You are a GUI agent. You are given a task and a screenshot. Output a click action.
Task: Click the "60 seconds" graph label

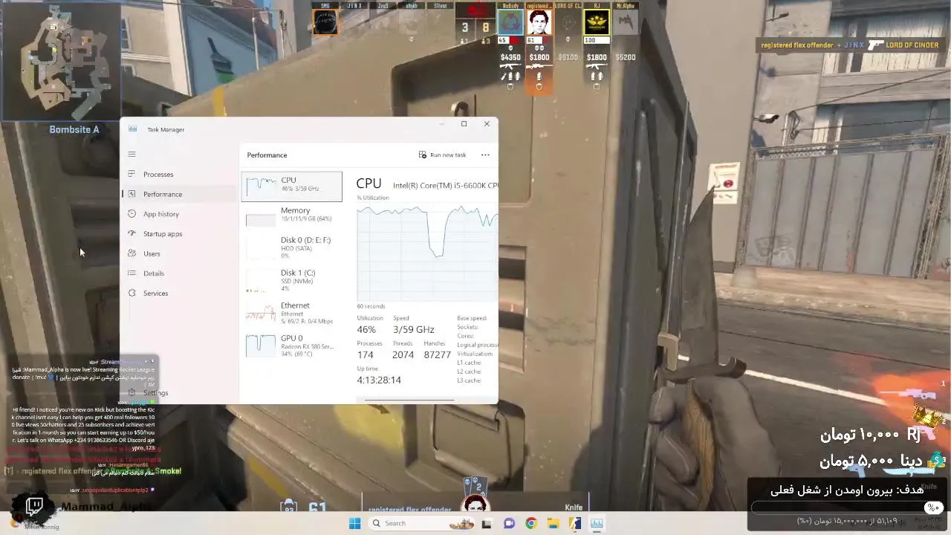[371, 306]
